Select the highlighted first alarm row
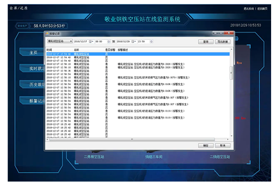 [138, 54]
